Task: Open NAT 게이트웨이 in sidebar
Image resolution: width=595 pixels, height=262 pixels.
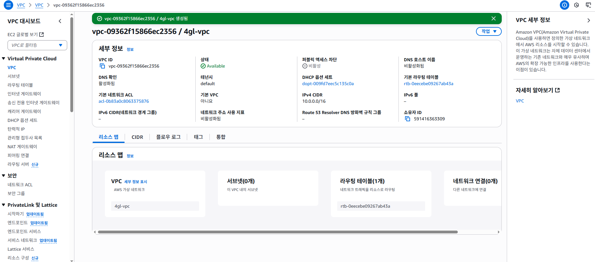Action: (x=22, y=147)
